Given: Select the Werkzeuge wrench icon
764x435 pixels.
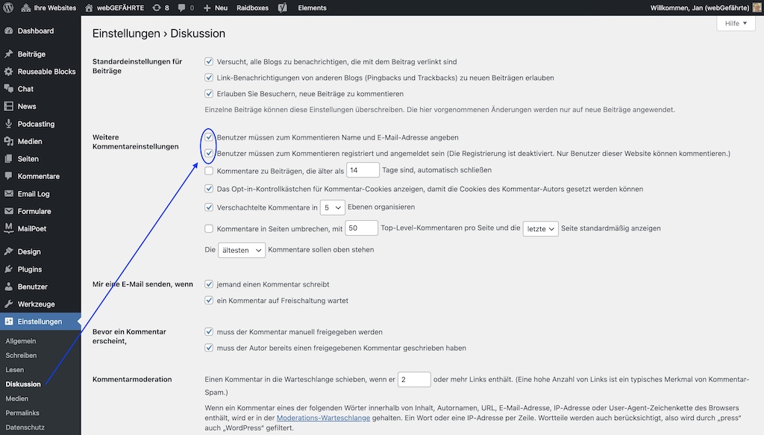Looking at the screenshot, I should pyautogui.click(x=9, y=304).
